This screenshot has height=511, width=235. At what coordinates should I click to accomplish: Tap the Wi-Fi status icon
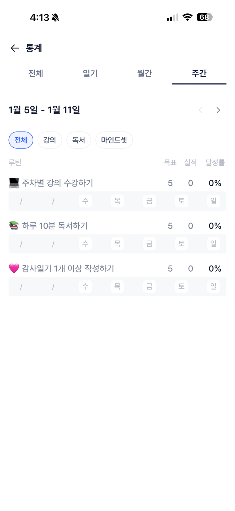[x=188, y=17]
